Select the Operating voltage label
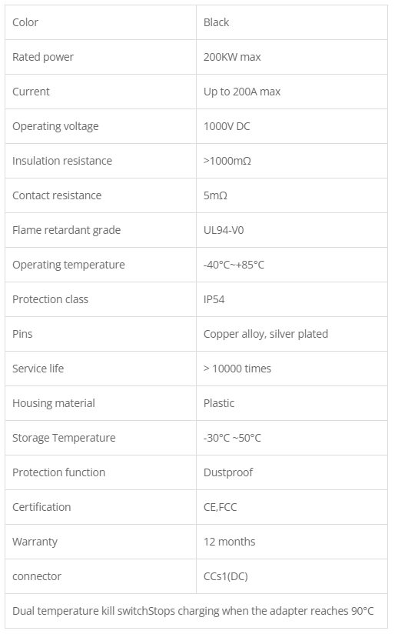The image size is (398, 634). 55,126
